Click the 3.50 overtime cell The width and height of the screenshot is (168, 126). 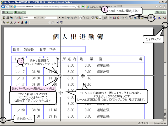(88, 85)
